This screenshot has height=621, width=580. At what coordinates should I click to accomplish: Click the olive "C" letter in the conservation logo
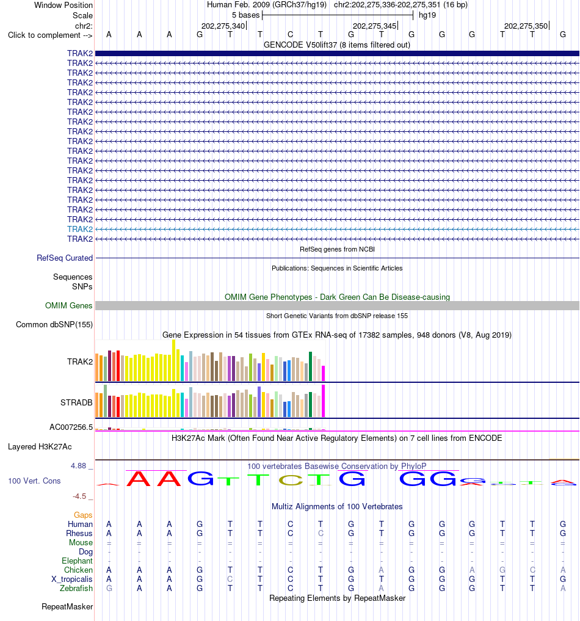tap(290, 480)
